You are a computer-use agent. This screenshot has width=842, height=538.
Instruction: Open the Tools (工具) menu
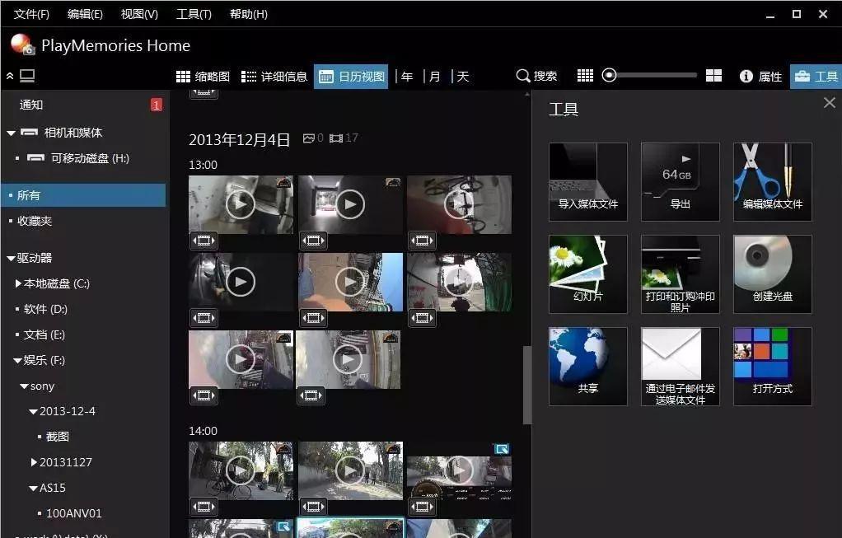(194, 14)
